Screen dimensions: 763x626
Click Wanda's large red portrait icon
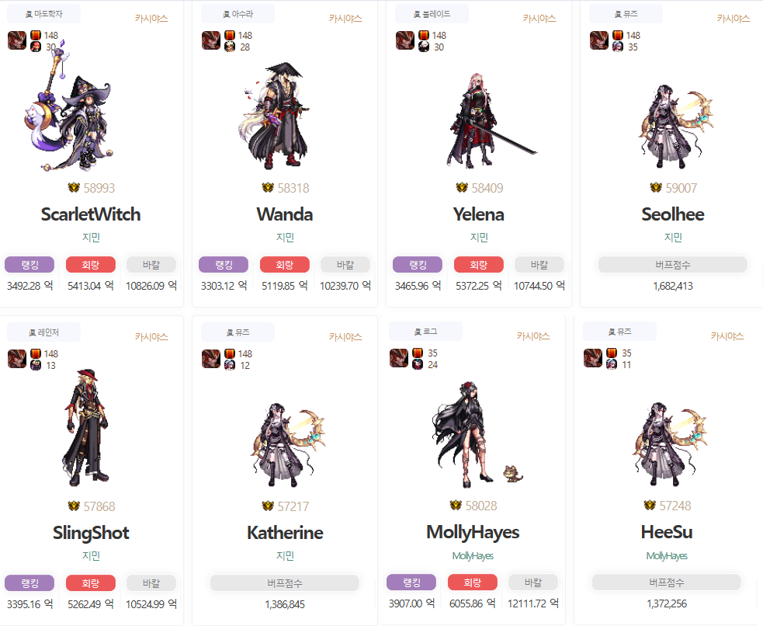tap(210, 40)
